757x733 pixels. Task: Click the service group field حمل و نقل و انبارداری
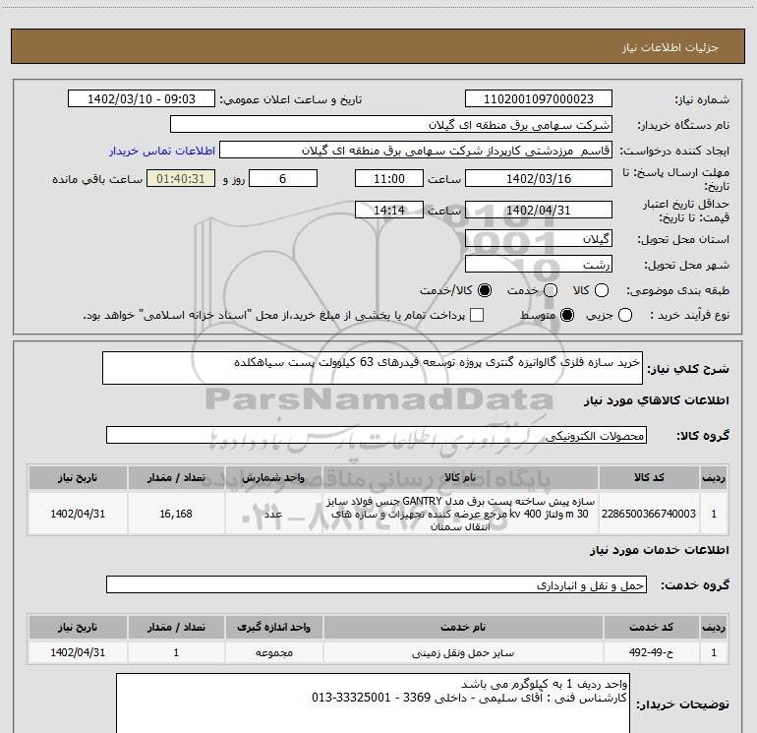pos(377,584)
